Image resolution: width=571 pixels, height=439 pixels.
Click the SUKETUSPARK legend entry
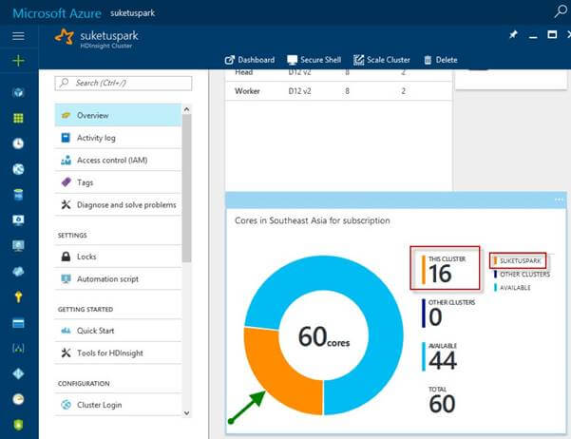518,261
